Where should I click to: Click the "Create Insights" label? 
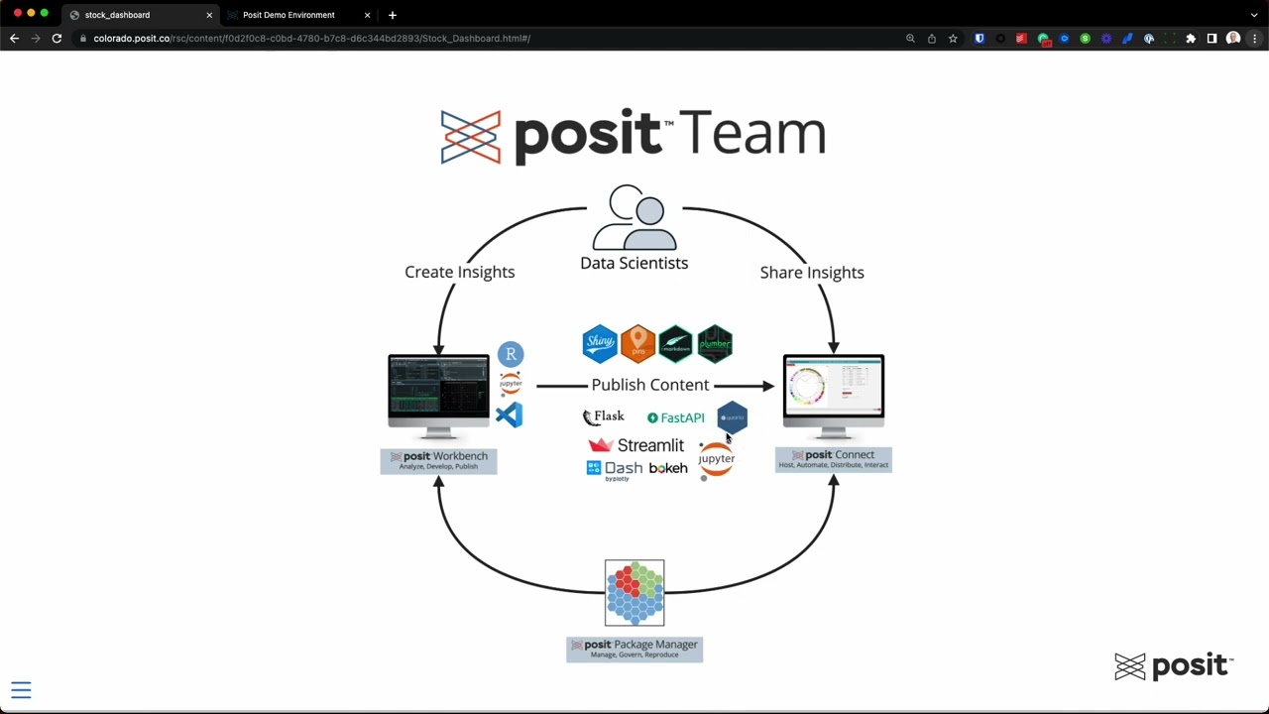[459, 272]
